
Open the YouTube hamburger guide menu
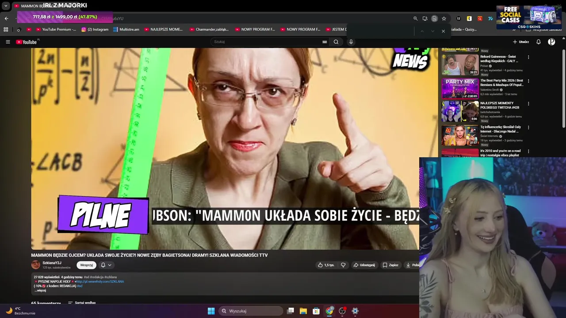[x=8, y=42]
